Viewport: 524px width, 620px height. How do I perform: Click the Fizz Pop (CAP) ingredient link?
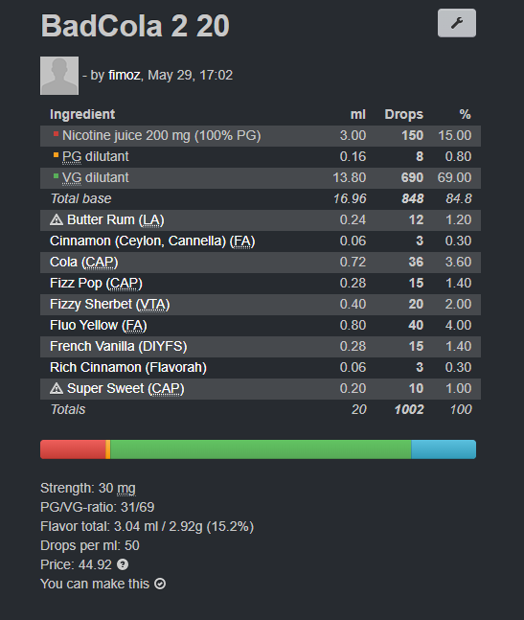(96, 283)
